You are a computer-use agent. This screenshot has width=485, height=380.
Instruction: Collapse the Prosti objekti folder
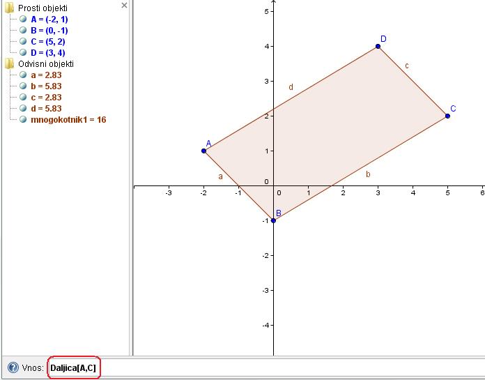[9, 8]
